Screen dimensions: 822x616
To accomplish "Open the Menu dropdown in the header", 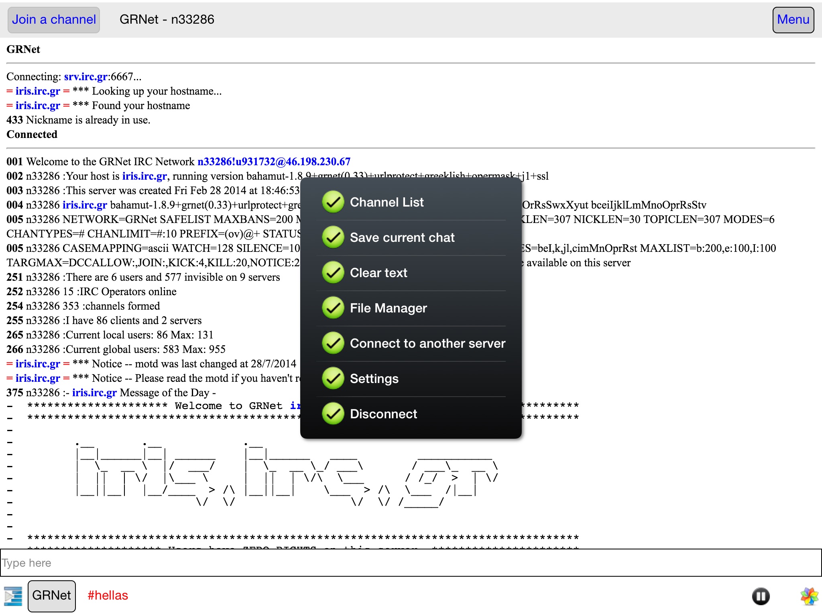I will [x=793, y=20].
